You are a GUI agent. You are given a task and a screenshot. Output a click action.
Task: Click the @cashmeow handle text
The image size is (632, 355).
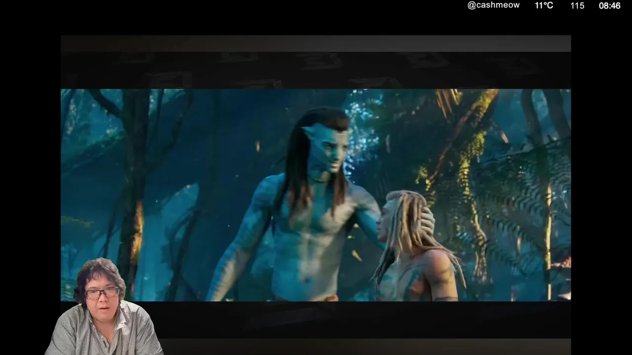tap(493, 5)
